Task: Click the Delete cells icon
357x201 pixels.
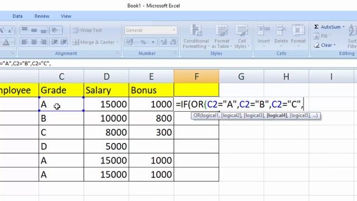Action: pyautogui.click(x=281, y=30)
